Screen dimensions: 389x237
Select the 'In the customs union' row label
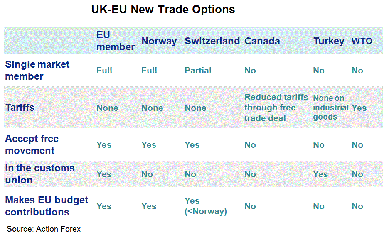(x=39, y=174)
